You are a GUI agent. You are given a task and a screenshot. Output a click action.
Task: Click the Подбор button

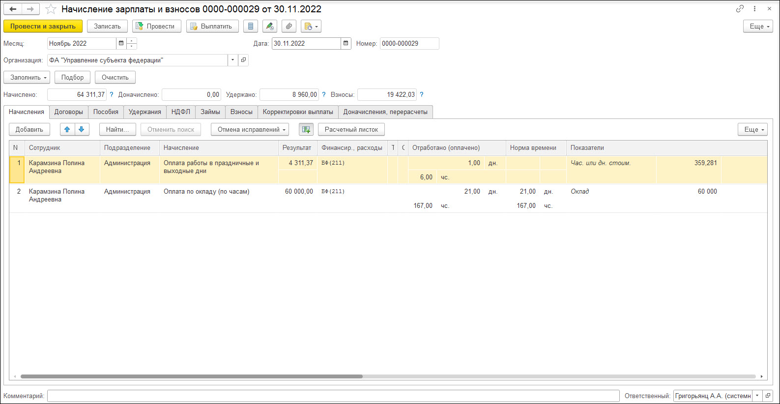72,77
